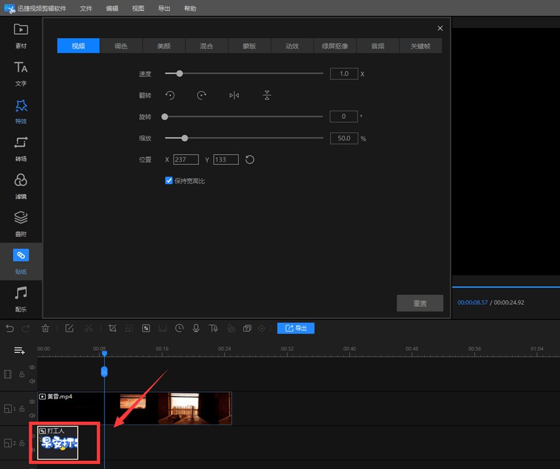This screenshot has width=560, height=469.
Task: Uncheck the 保持宽高比 checkbox
Action: point(169,180)
